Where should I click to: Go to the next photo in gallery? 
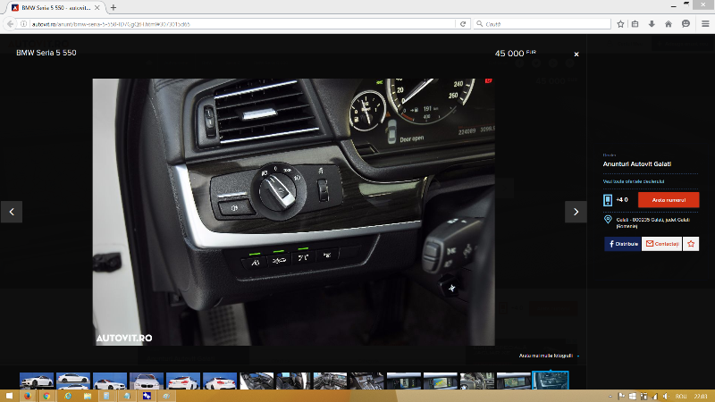(x=576, y=212)
